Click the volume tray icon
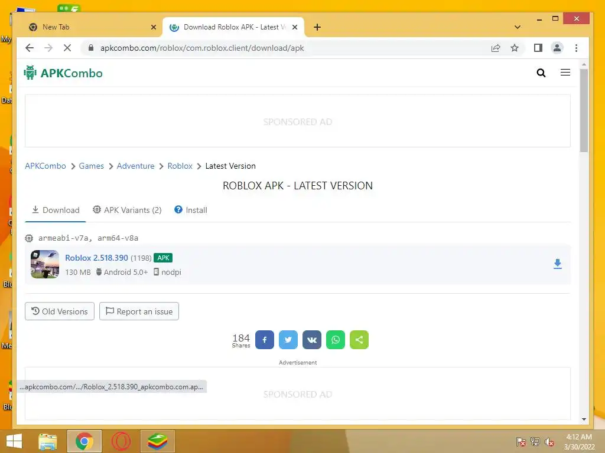This screenshot has width=605, height=453. tap(549, 441)
